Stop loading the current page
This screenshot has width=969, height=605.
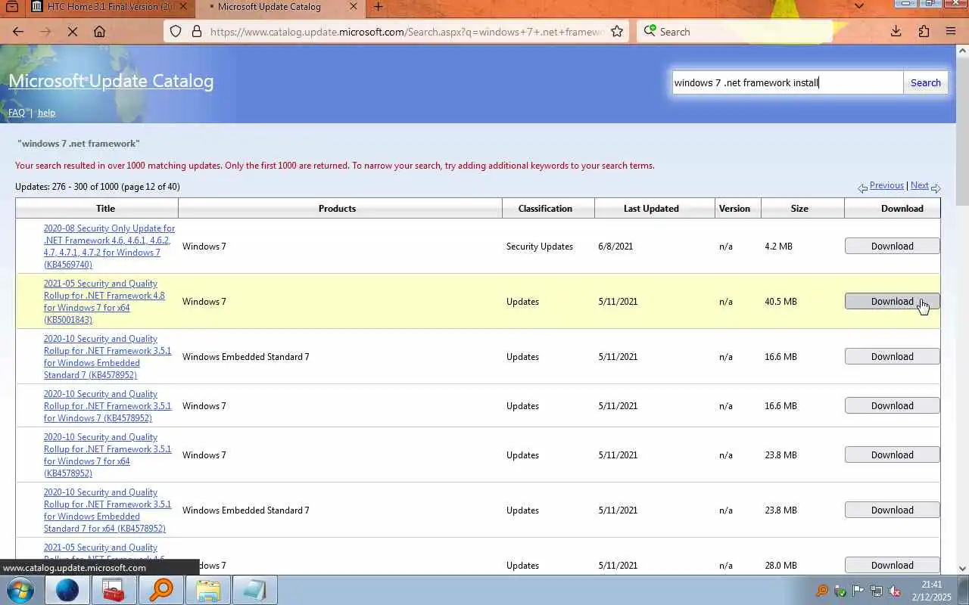tap(73, 32)
